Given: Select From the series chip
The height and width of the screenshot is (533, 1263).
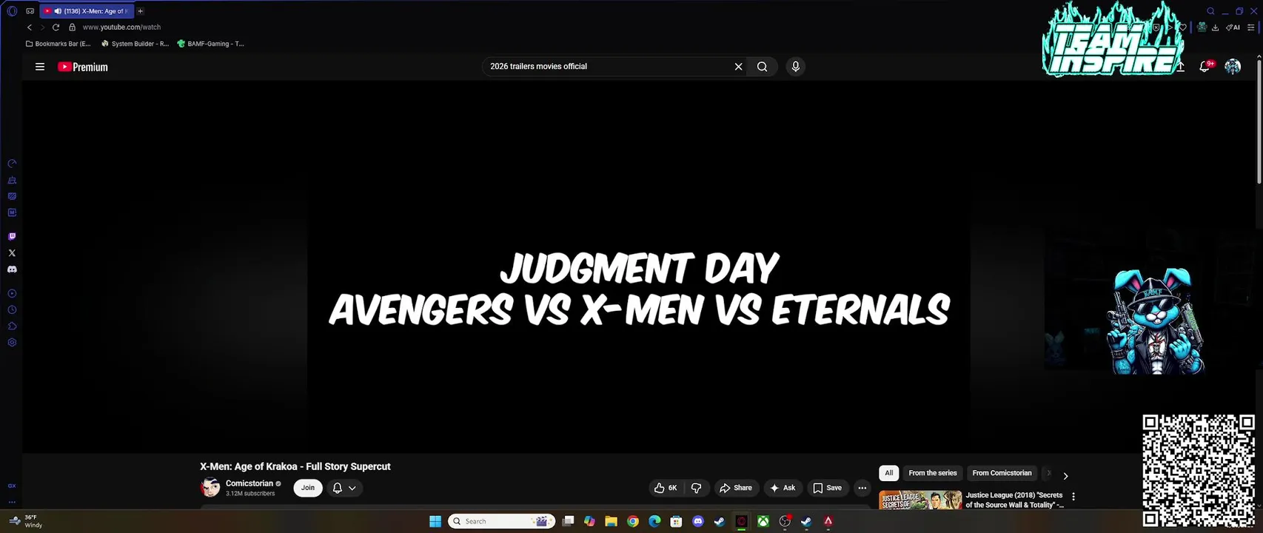Looking at the screenshot, I should 933,473.
